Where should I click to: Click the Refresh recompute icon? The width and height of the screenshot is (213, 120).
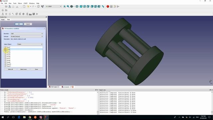click(x=39, y=6)
